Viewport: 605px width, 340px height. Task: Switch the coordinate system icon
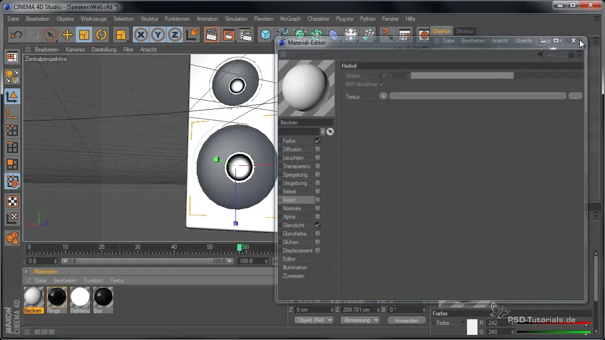(192, 34)
